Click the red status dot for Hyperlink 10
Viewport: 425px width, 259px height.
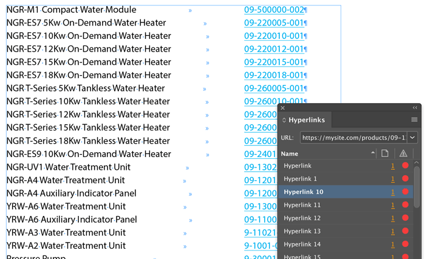(405, 192)
